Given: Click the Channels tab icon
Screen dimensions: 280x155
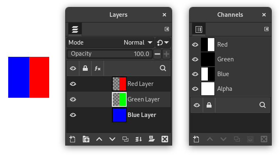Looking at the screenshot, I should pos(199,29).
